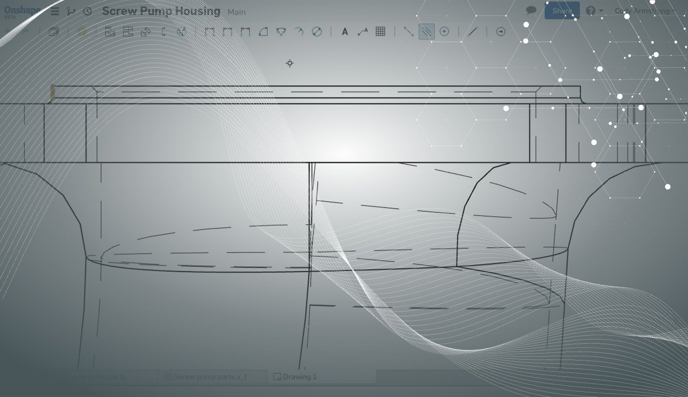The width and height of the screenshot is (688, 397).
Task: Open the document history clock icon
Action: pos(88,11)
